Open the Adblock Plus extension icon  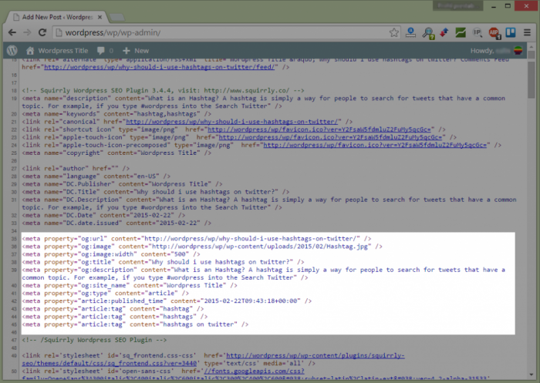click(494, 32)
